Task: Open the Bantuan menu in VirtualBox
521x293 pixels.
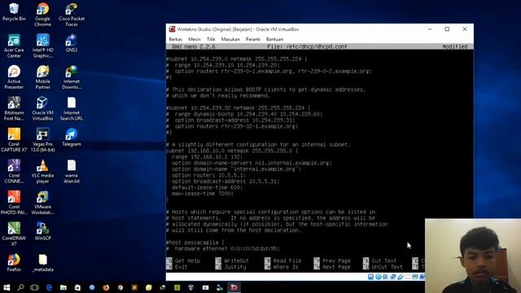Action: pyautogui.click(x=274, y=39)
